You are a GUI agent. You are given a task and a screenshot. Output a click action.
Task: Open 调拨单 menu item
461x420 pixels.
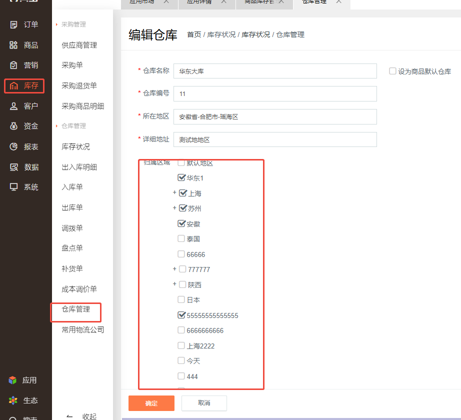pyautogui.click(x=72, y=228)
